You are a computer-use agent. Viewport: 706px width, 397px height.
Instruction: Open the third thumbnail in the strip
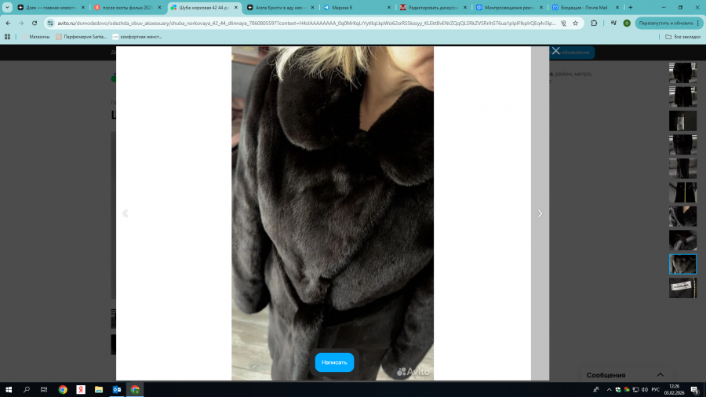point(682,121)
